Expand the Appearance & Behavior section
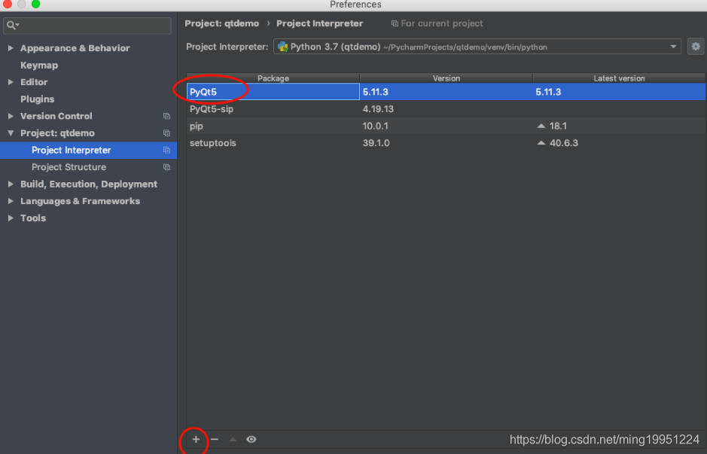This screenshot has width=707, height=454. pos(75,47)
